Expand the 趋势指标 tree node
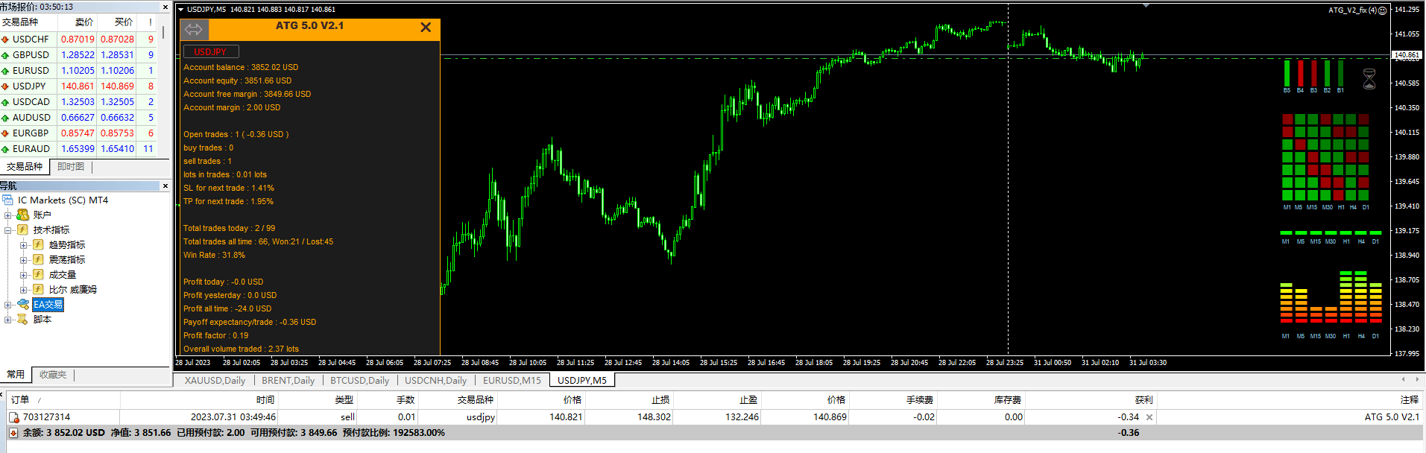The height and width of the screenshot is (453, 1426). click(x=23, y=245)
